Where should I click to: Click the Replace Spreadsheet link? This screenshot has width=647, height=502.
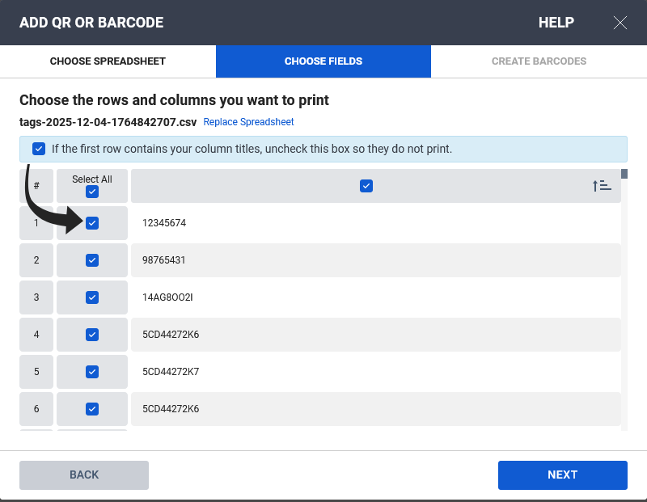(x=248, y=122)
